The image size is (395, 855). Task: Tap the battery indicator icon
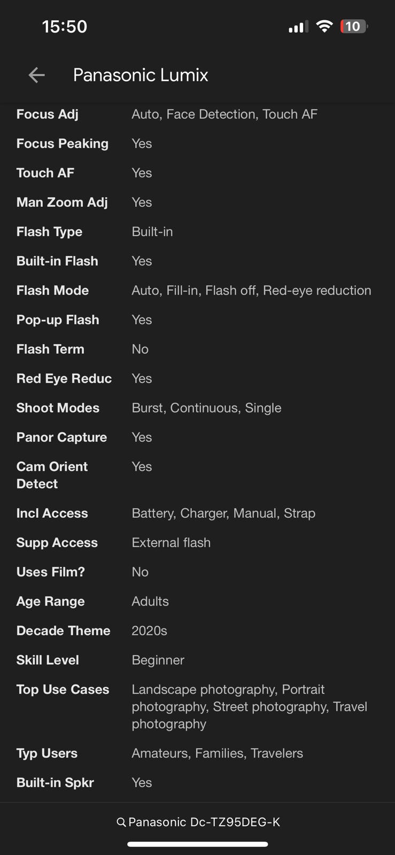[353, 26]
